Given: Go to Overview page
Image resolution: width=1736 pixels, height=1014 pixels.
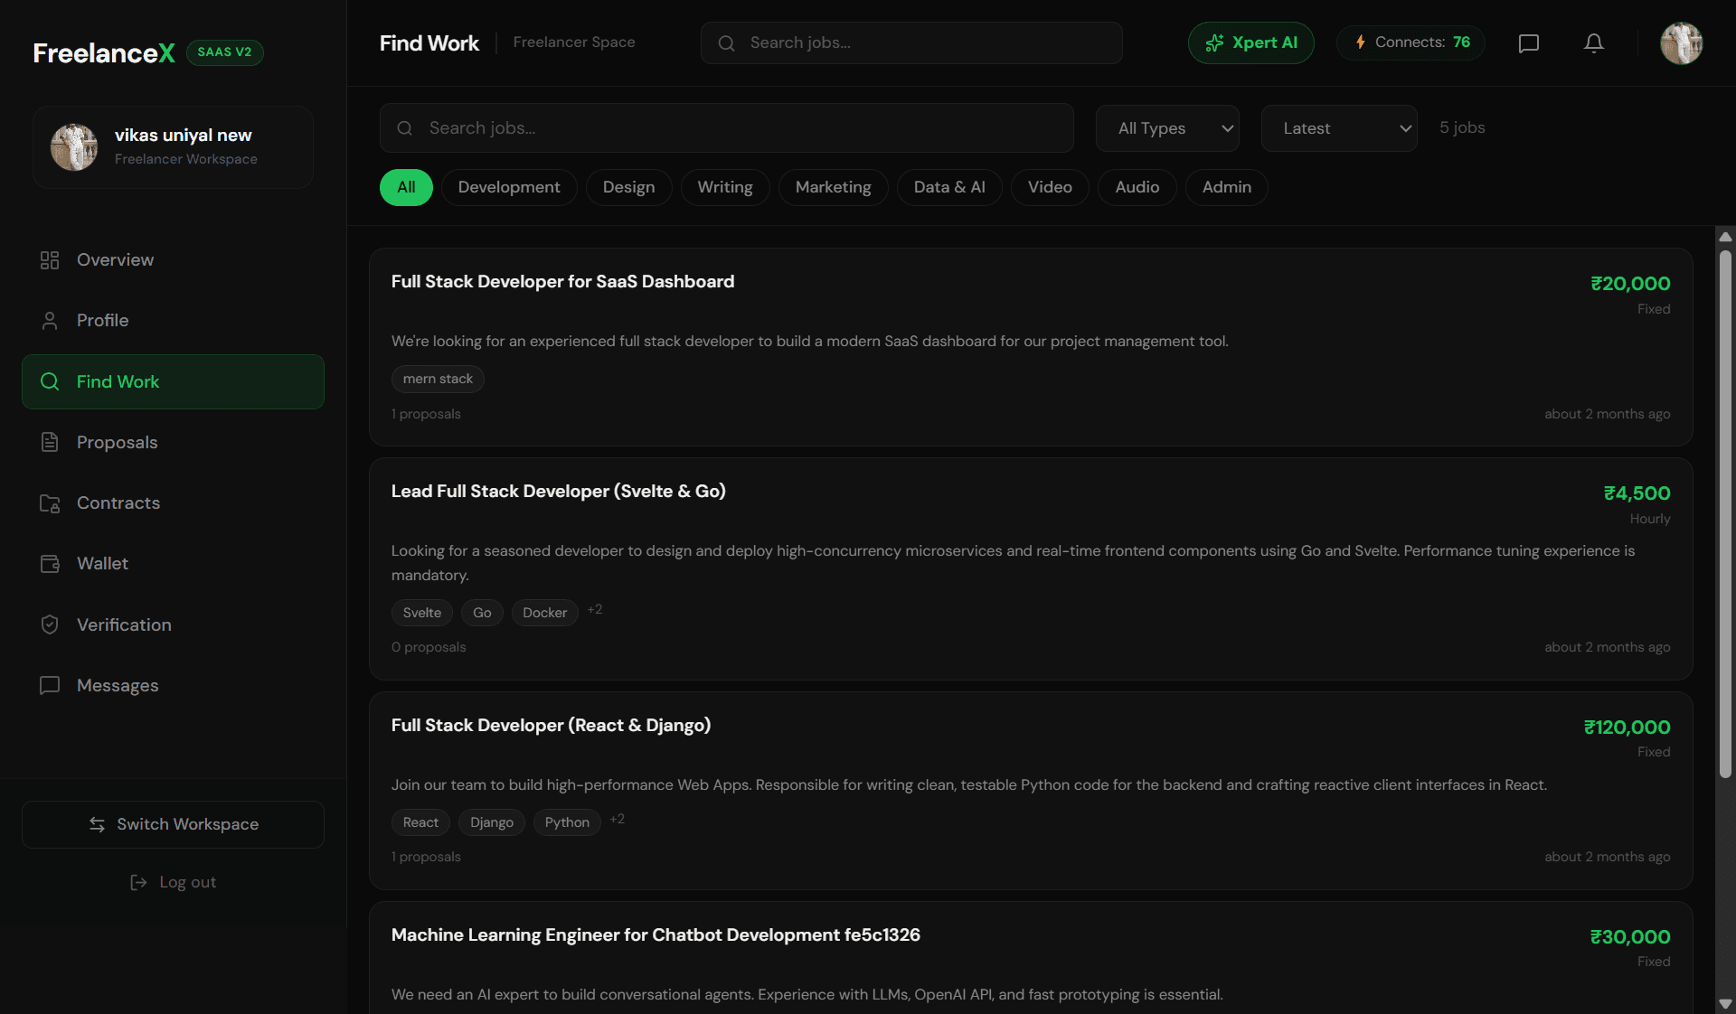Looking at the screenshot, I should pos(173,260).
